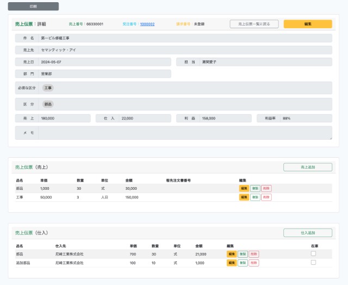The width and height of the screenshot is (348, 285).
Task: Click the 売上伝票（売上） section title
Action: click(32, 167)
